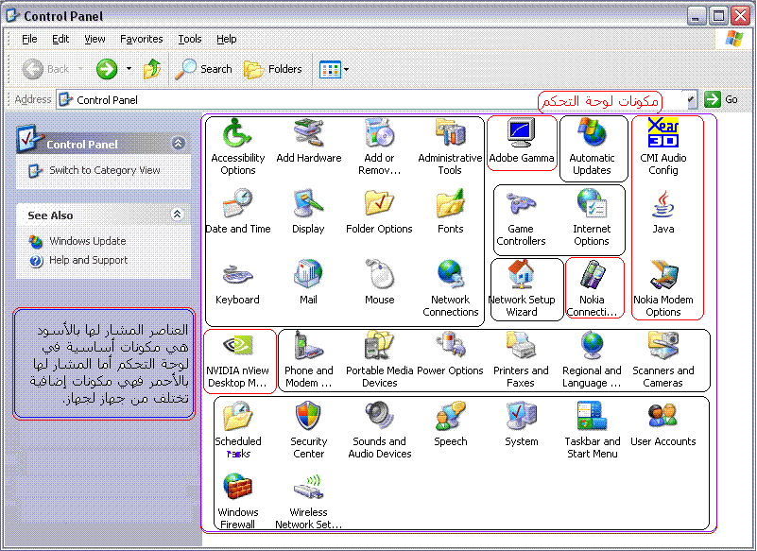
Task: Open the Views dropdown arrow
Action: 346,70
